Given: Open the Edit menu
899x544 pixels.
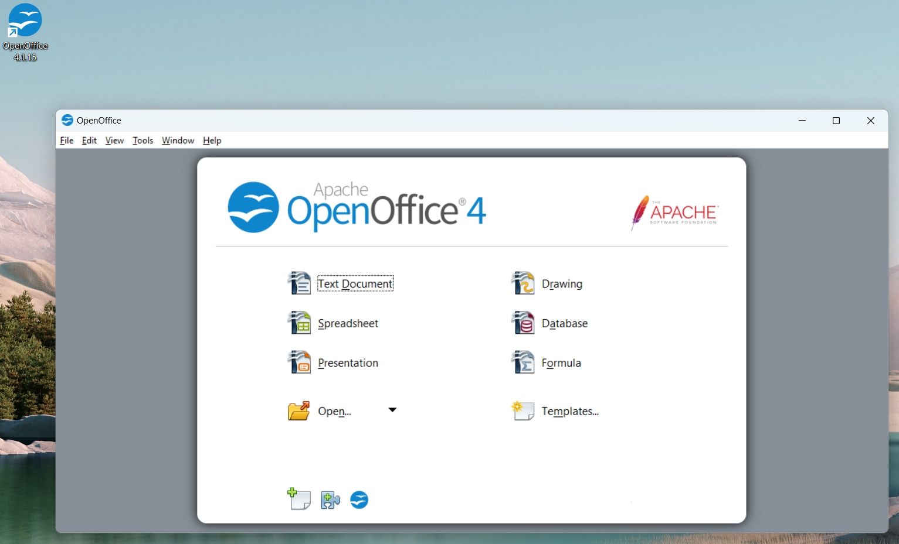Looking at the screenshot, I should point(89,141).
